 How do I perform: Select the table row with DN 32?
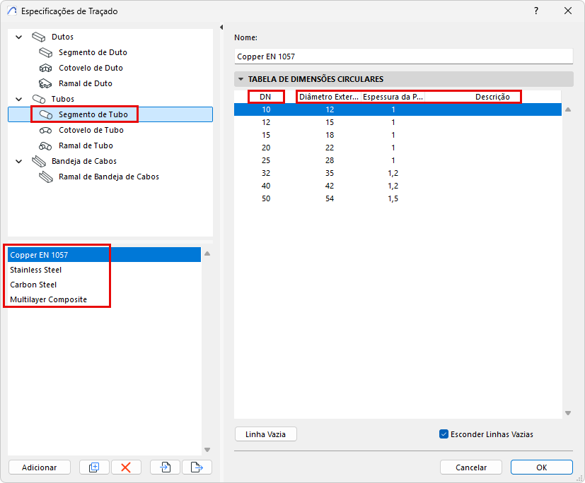398,173
